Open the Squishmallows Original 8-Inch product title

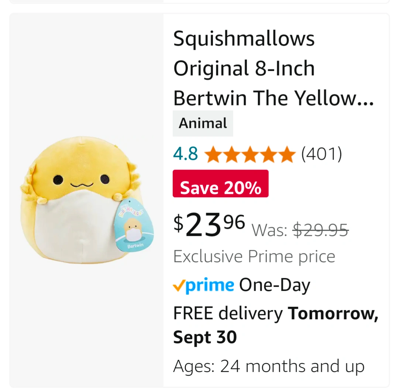click(x=244, y=53)
